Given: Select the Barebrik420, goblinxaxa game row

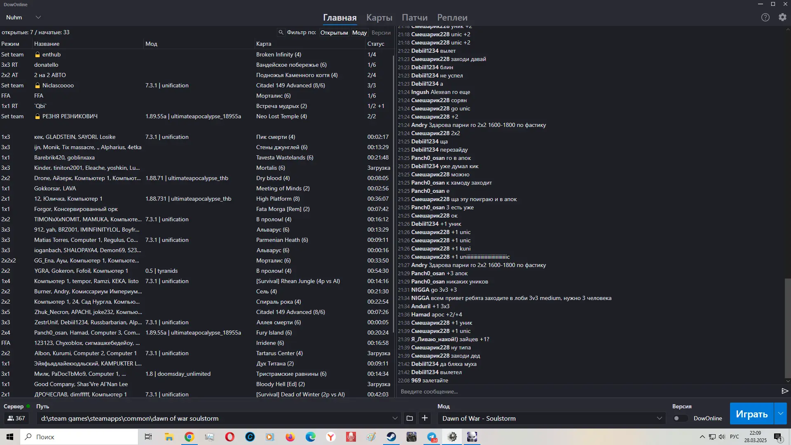Looking at the screenshot, I should pyautogui.click(x=196, y=157).
